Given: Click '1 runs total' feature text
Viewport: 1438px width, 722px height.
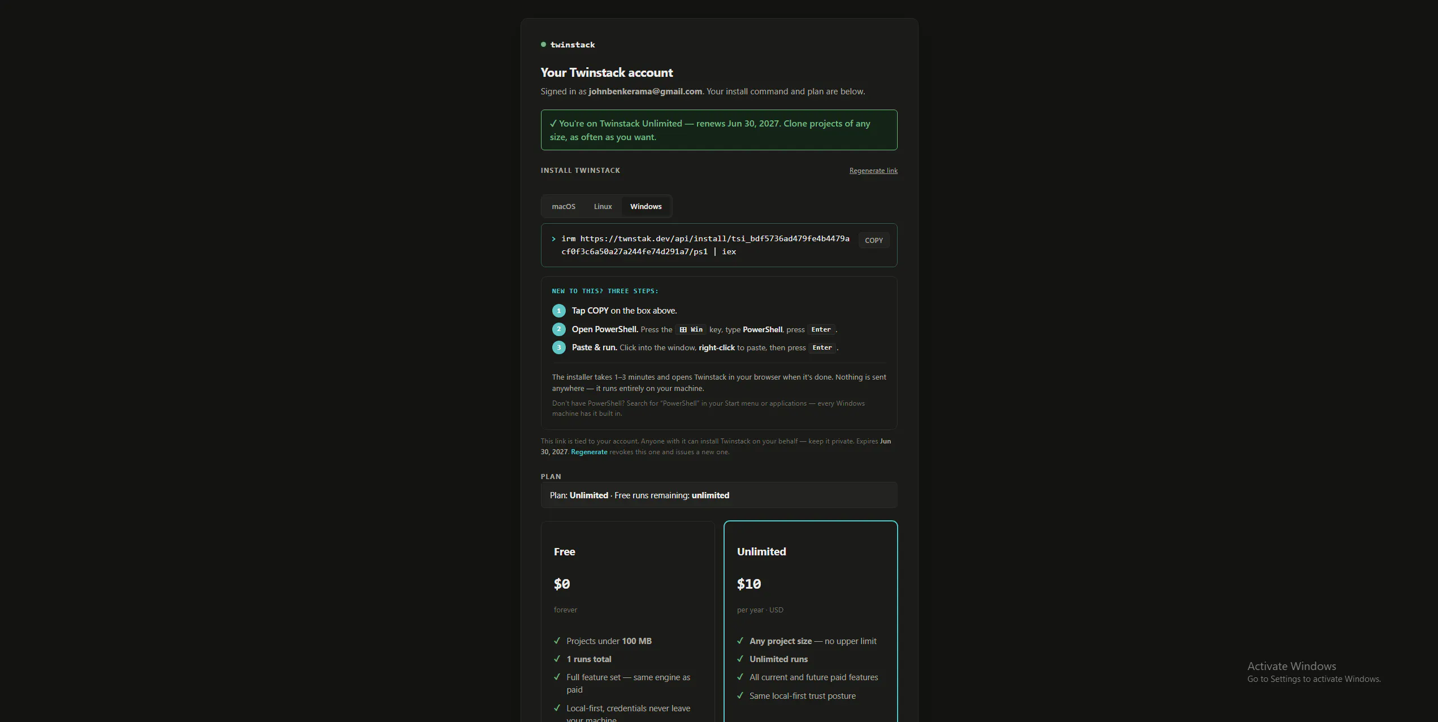Looking at the screenshot, I should (x=589, y=659).
